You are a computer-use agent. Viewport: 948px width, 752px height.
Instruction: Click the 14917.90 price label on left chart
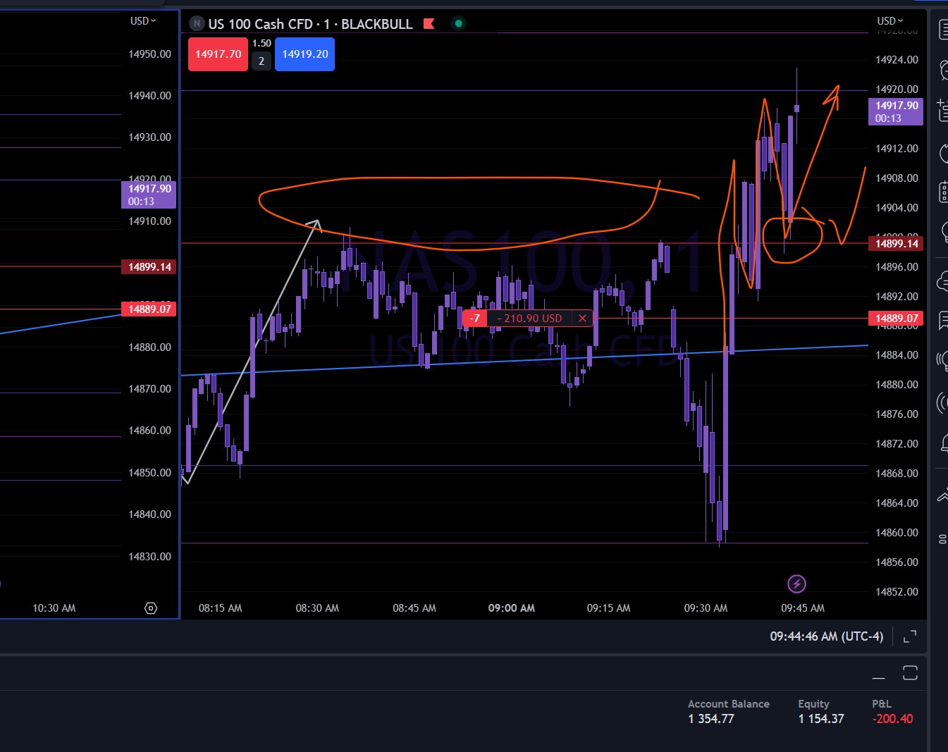coord(149,195)
